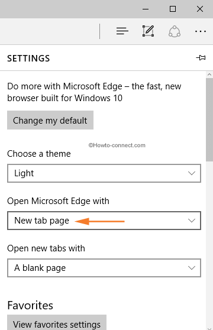Expand the Choose a theme dropdown
The width and height of the screenshot is (213, 330).
104,173
